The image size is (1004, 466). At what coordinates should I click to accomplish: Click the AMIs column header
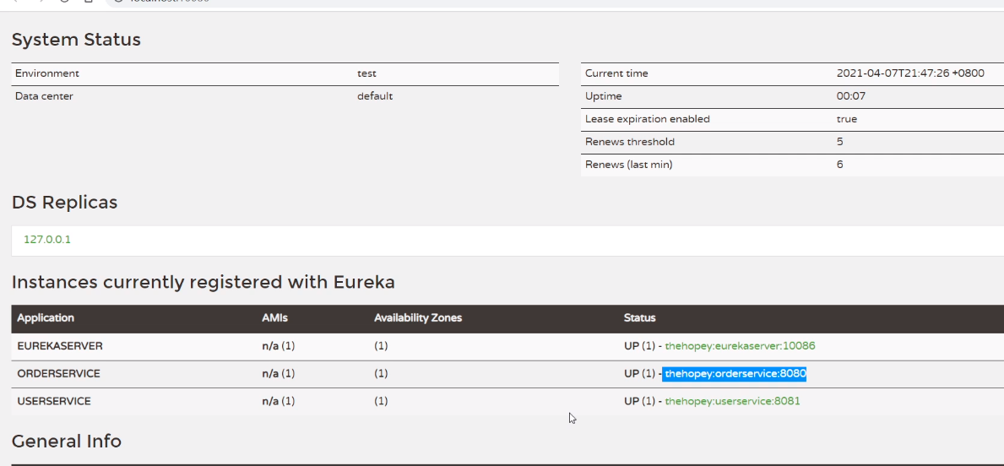tap(275, 318)
